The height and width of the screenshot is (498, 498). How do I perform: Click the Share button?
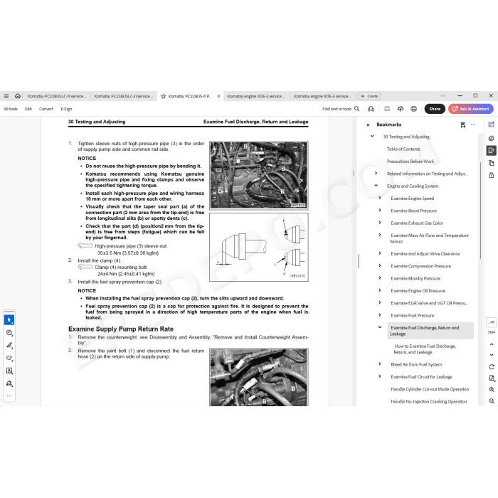tap(435, 109)
